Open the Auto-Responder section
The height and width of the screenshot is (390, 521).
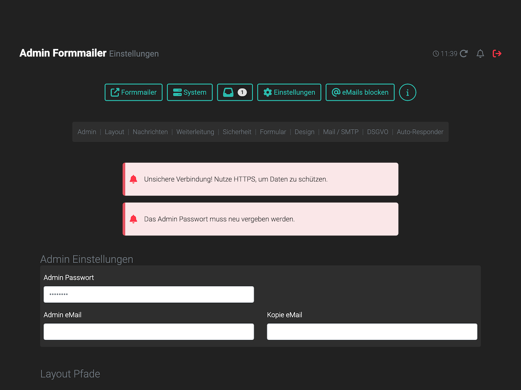click(420, 132)
